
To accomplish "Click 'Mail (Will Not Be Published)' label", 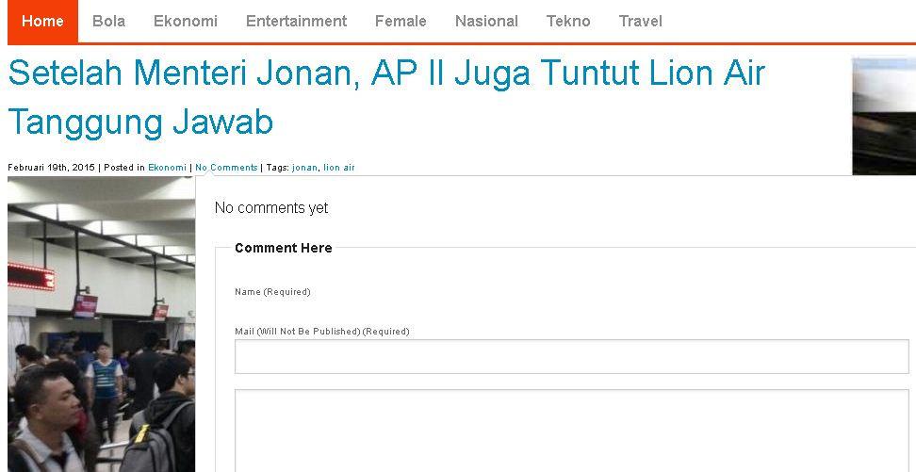I will point(322,332).
